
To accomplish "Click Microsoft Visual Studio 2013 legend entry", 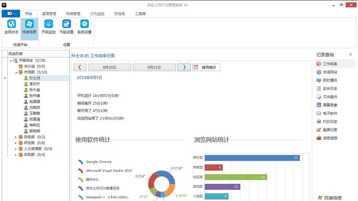I will tap(105, 171).
